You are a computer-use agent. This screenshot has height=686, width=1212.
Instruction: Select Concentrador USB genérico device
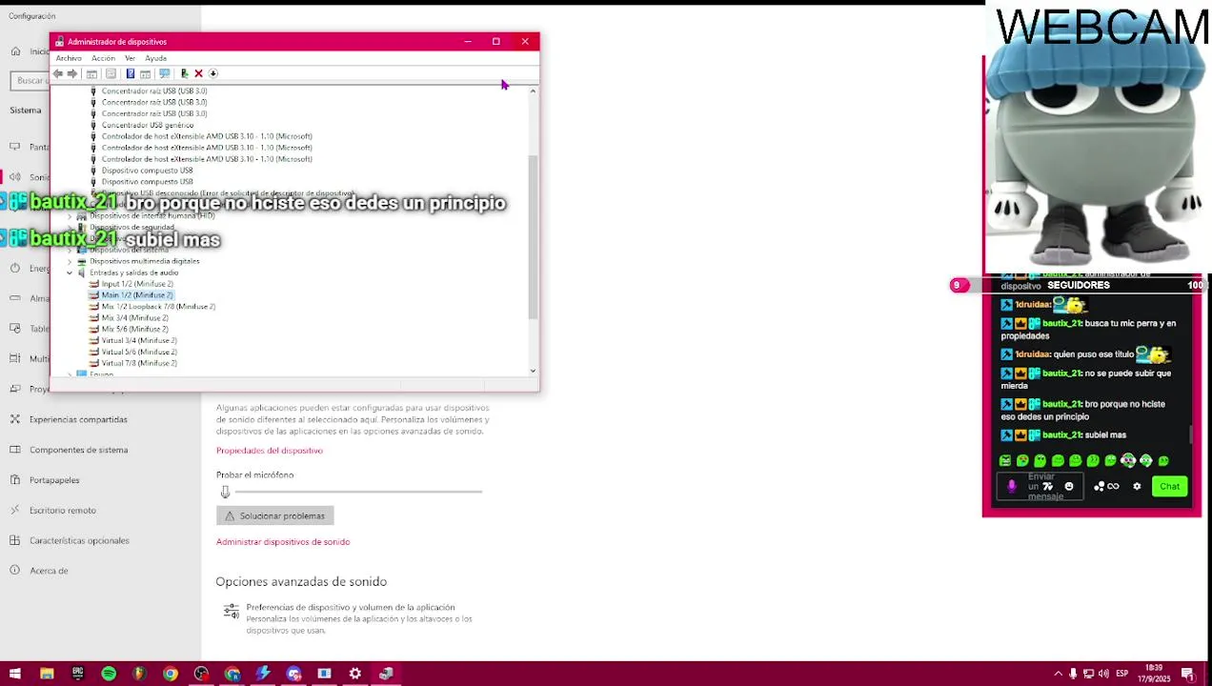point(148,125)
